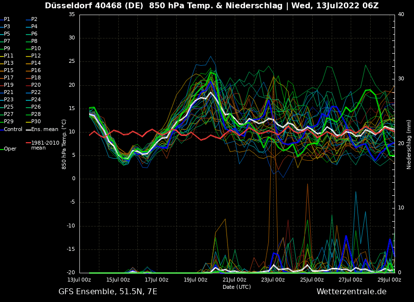Screen dimensions: 414x302
Task: Click the Control run legend label
Action: 13,130
